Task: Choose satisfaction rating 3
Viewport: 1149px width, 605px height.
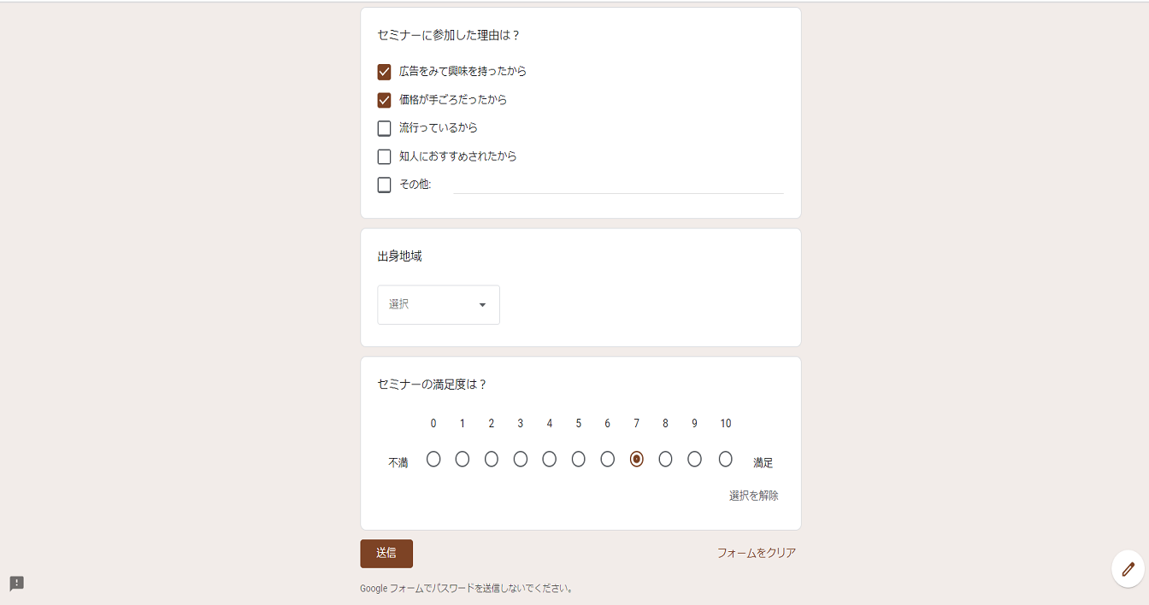Action: 521,459
